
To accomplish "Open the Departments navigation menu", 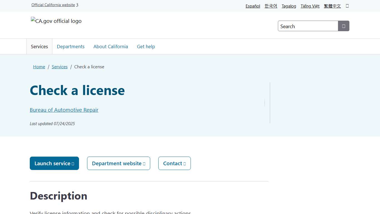I will tap(71, 47).
